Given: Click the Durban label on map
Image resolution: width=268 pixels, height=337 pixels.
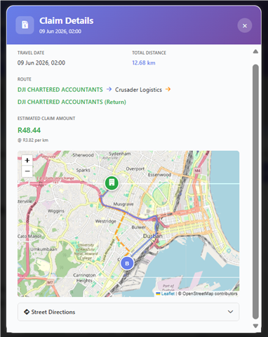Looking at the screenshot, I should [153, 236].
